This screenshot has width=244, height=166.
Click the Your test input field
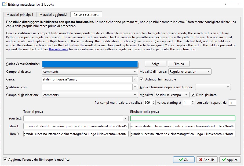73,118
